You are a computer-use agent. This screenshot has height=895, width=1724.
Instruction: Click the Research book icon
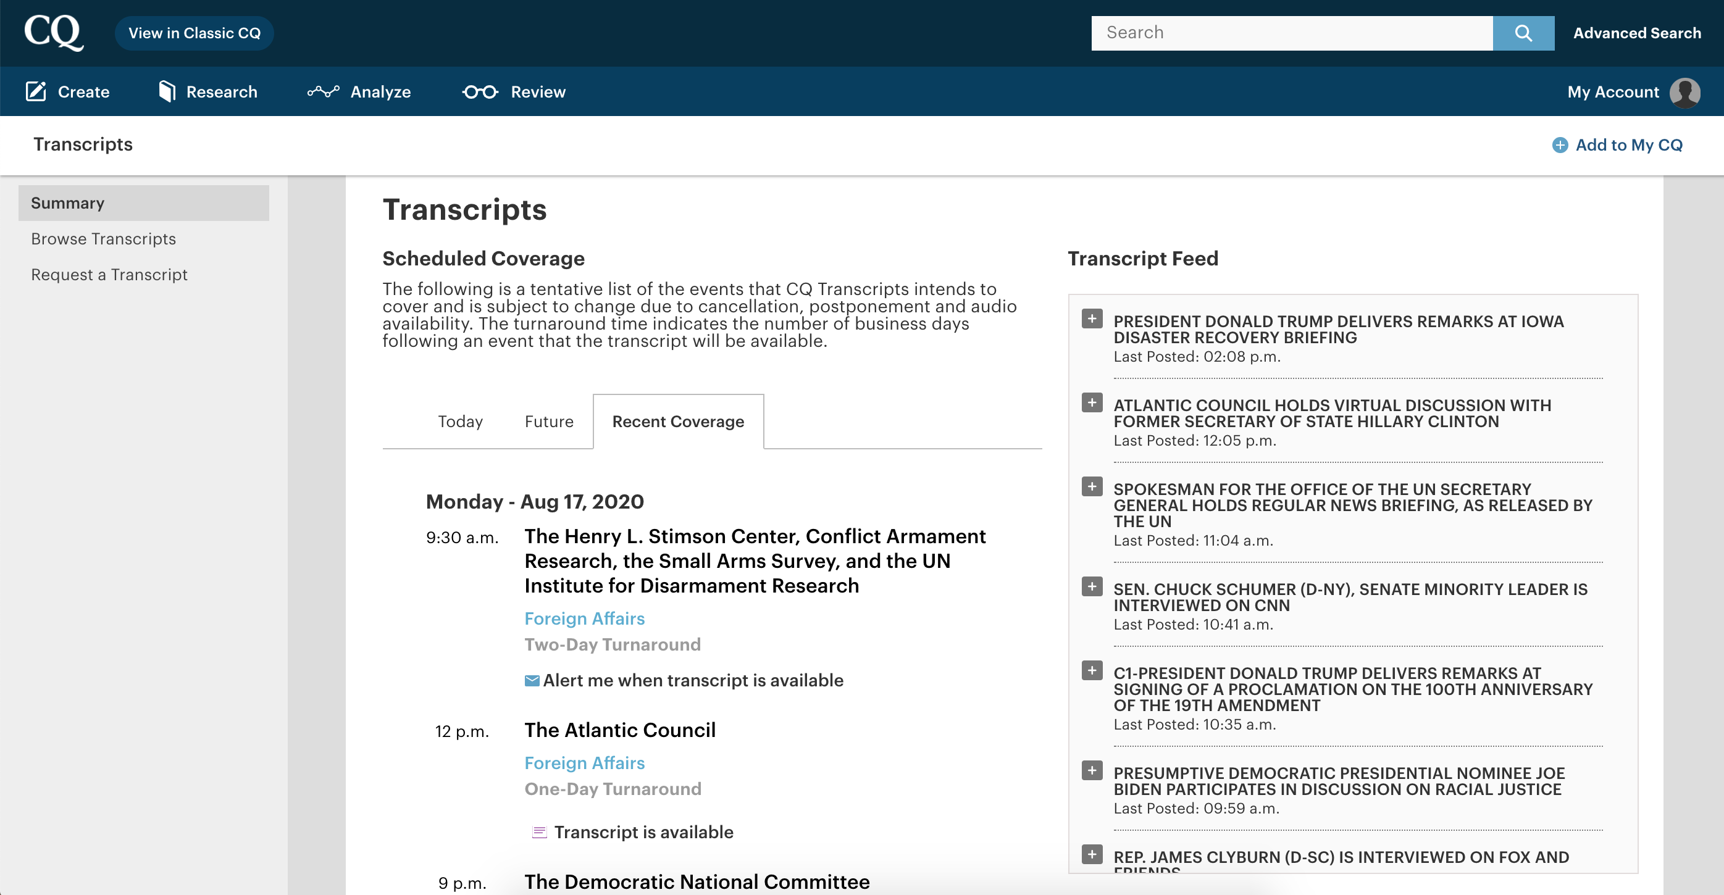point(167,91)
